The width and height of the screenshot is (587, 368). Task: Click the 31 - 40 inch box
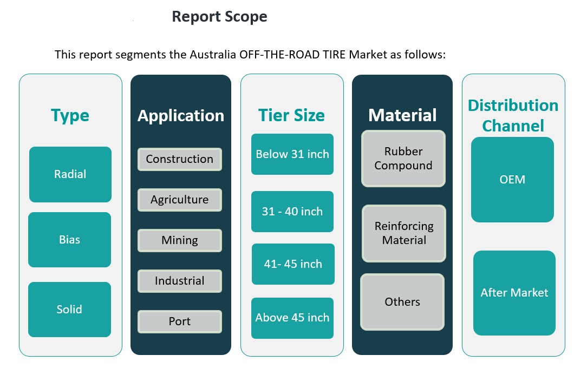tap(292, 212)
